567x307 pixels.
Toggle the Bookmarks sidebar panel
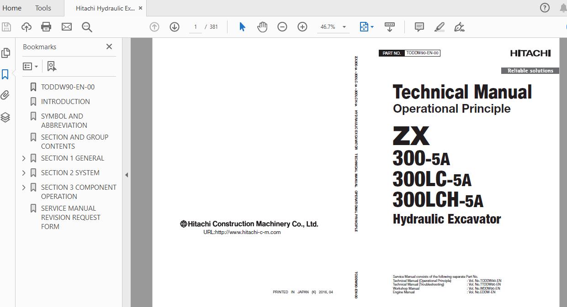tap(5, 74)
